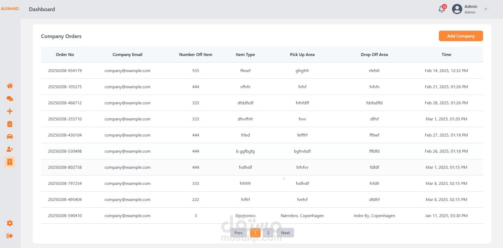Select the building company icon
The image size is (503, 248).
(10, 162)
